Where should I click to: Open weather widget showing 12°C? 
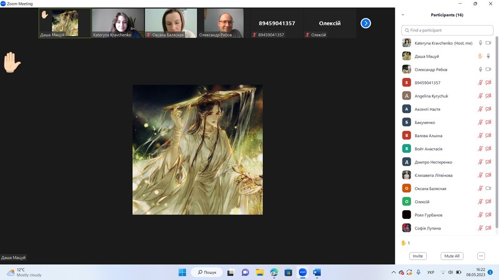[25, 273]
